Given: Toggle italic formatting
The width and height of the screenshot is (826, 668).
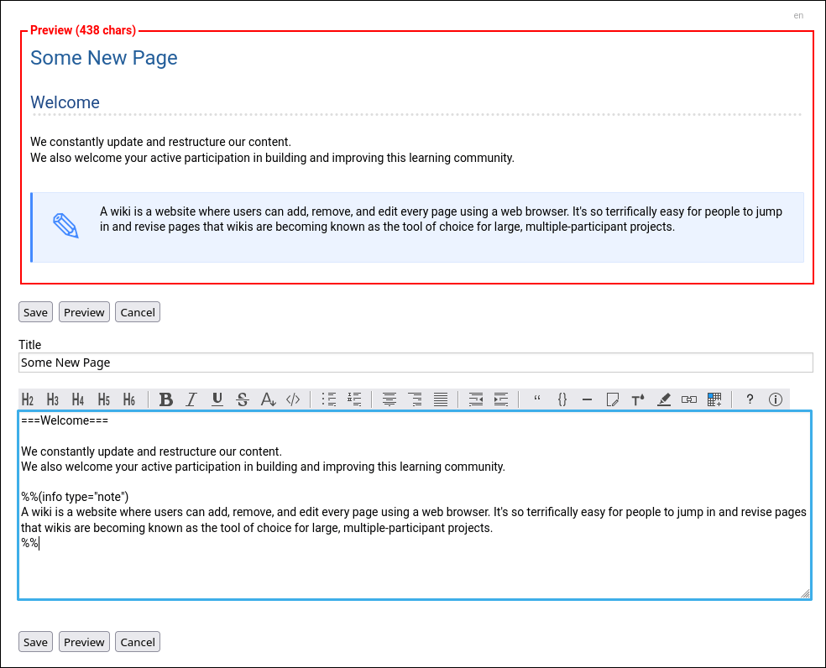Looking at the screenshot, I should [191, 399].
